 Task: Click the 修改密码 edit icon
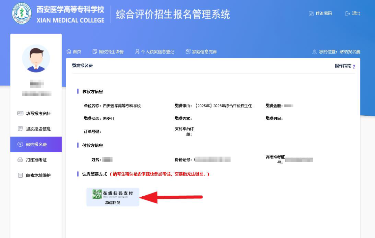point(311,14)
